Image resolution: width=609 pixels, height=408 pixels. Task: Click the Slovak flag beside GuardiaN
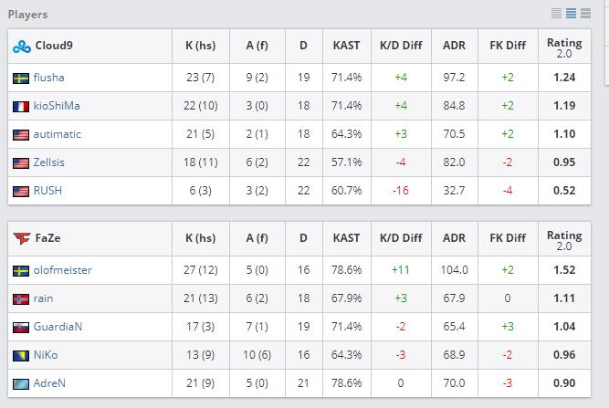tap(21, 327)
